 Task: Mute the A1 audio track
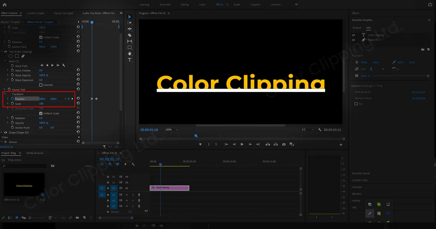[126, 195]
